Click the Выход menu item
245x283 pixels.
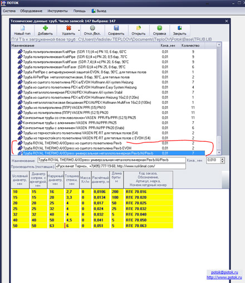coord(99,11)
